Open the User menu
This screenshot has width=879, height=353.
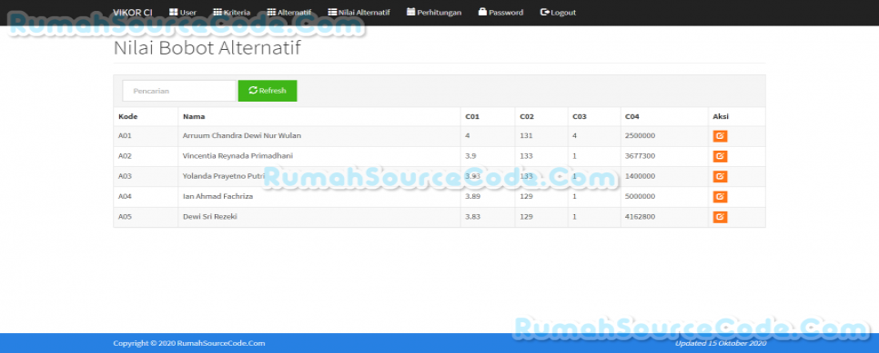click(x=183, y=13)
